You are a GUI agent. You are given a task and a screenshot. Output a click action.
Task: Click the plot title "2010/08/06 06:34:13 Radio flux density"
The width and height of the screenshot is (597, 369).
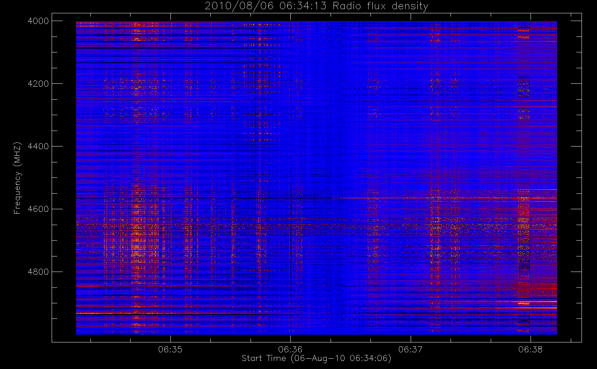[x=316, y=6]
